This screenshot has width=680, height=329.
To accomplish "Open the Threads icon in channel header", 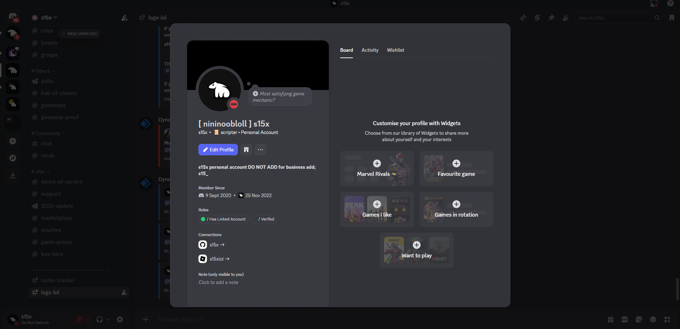I will (523, 18).
